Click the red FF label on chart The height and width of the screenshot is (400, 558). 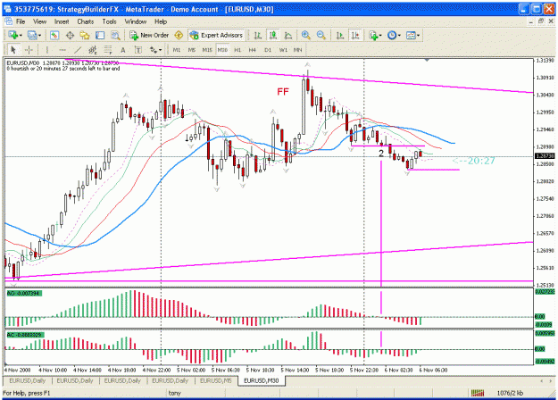(x=283, y=92)
